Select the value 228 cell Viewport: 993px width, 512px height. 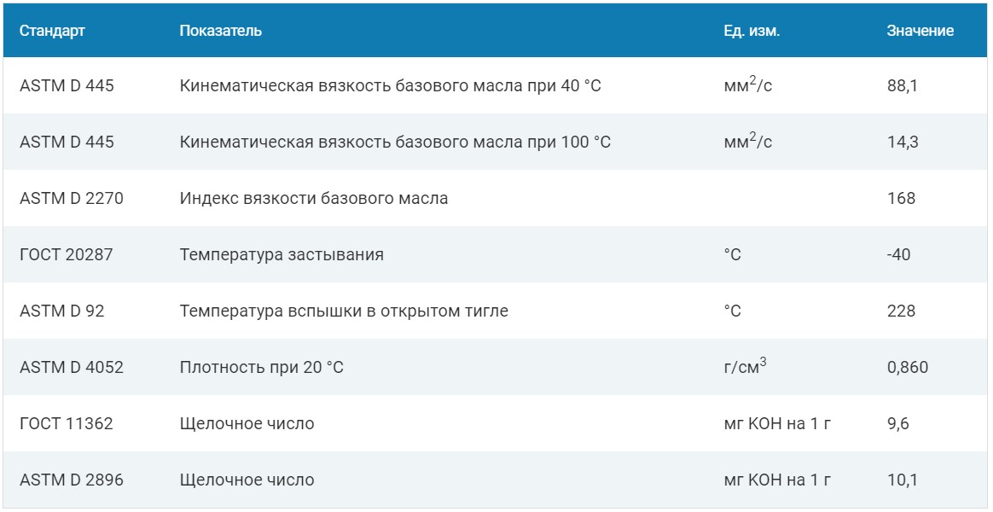click(x=901, y=311)
